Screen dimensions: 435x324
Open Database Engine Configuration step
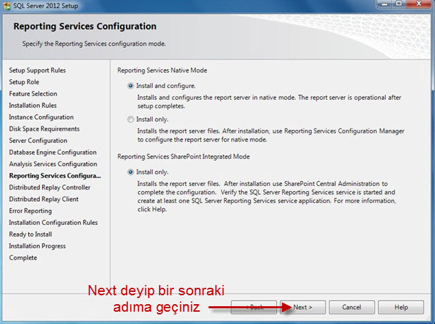click(53, 152)
